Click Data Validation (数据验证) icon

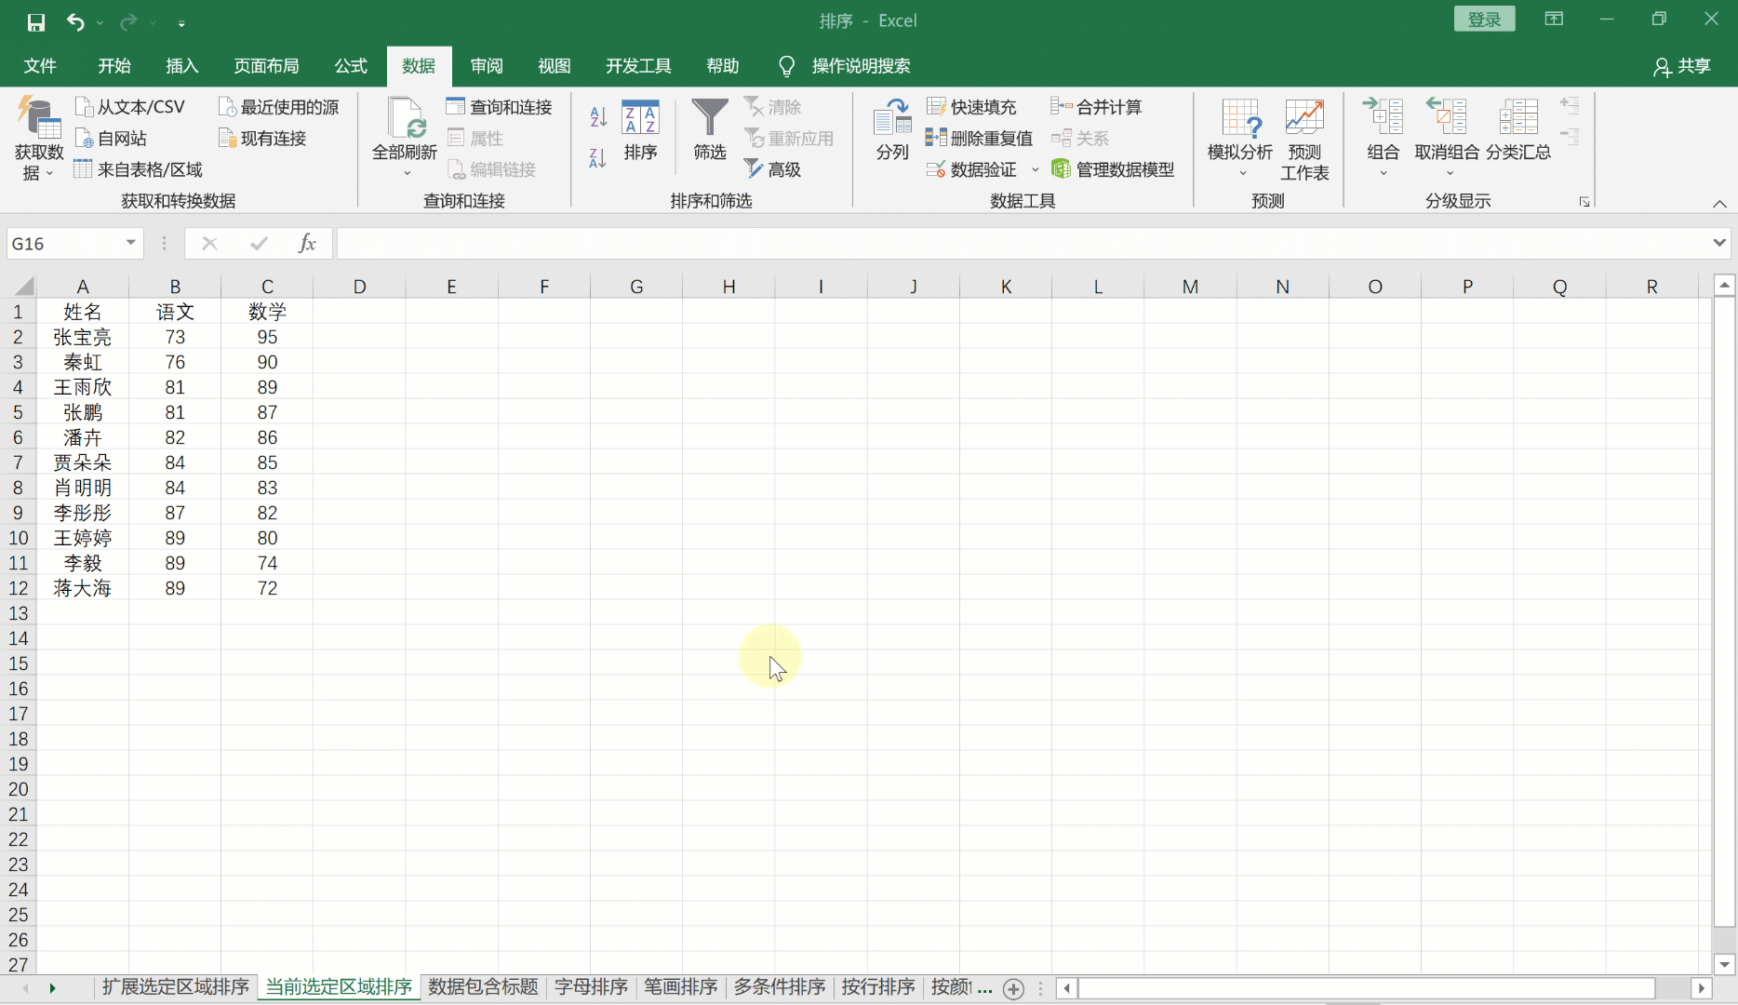[x=971, y=169]
